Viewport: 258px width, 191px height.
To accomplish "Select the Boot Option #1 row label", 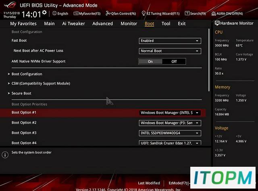I will click(24, 112).
